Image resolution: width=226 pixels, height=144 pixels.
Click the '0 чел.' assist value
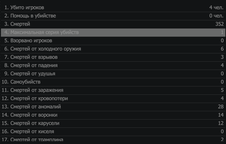click(216, 16)
